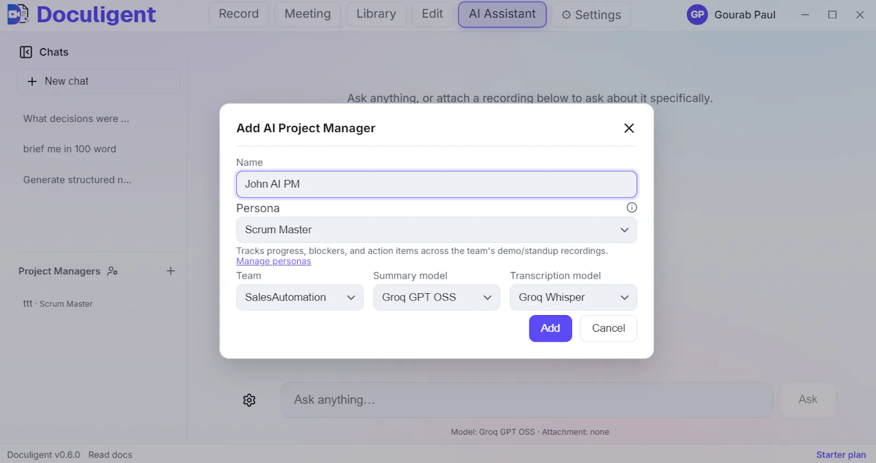Collapse the Chats sidebar panel icon
876x463 pixels.
[26, 52]
